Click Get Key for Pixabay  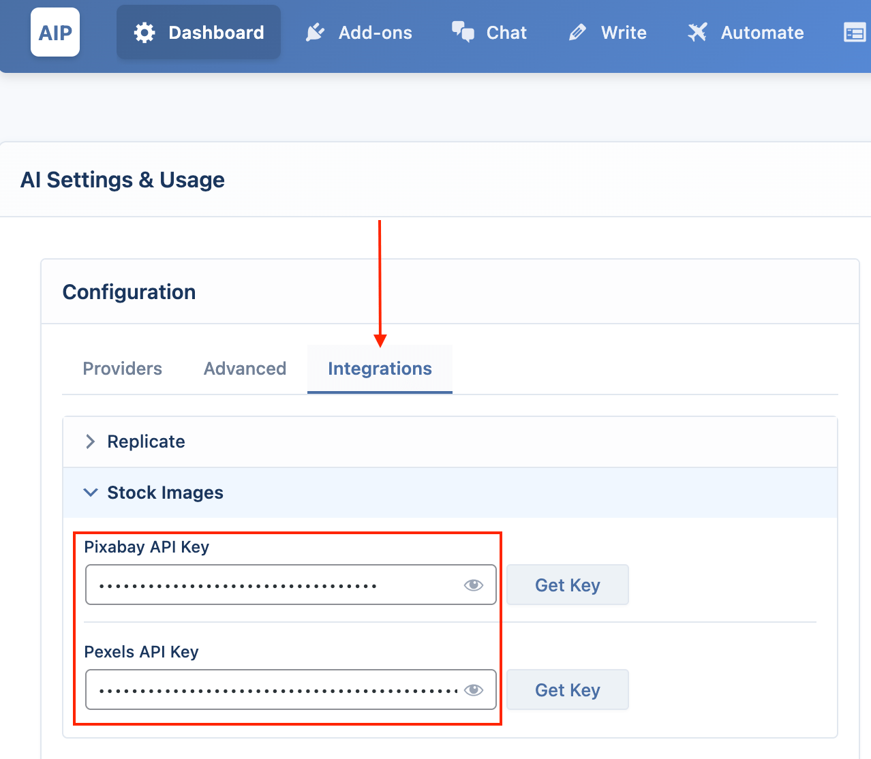pyautogui.click(x=568, y=585)
